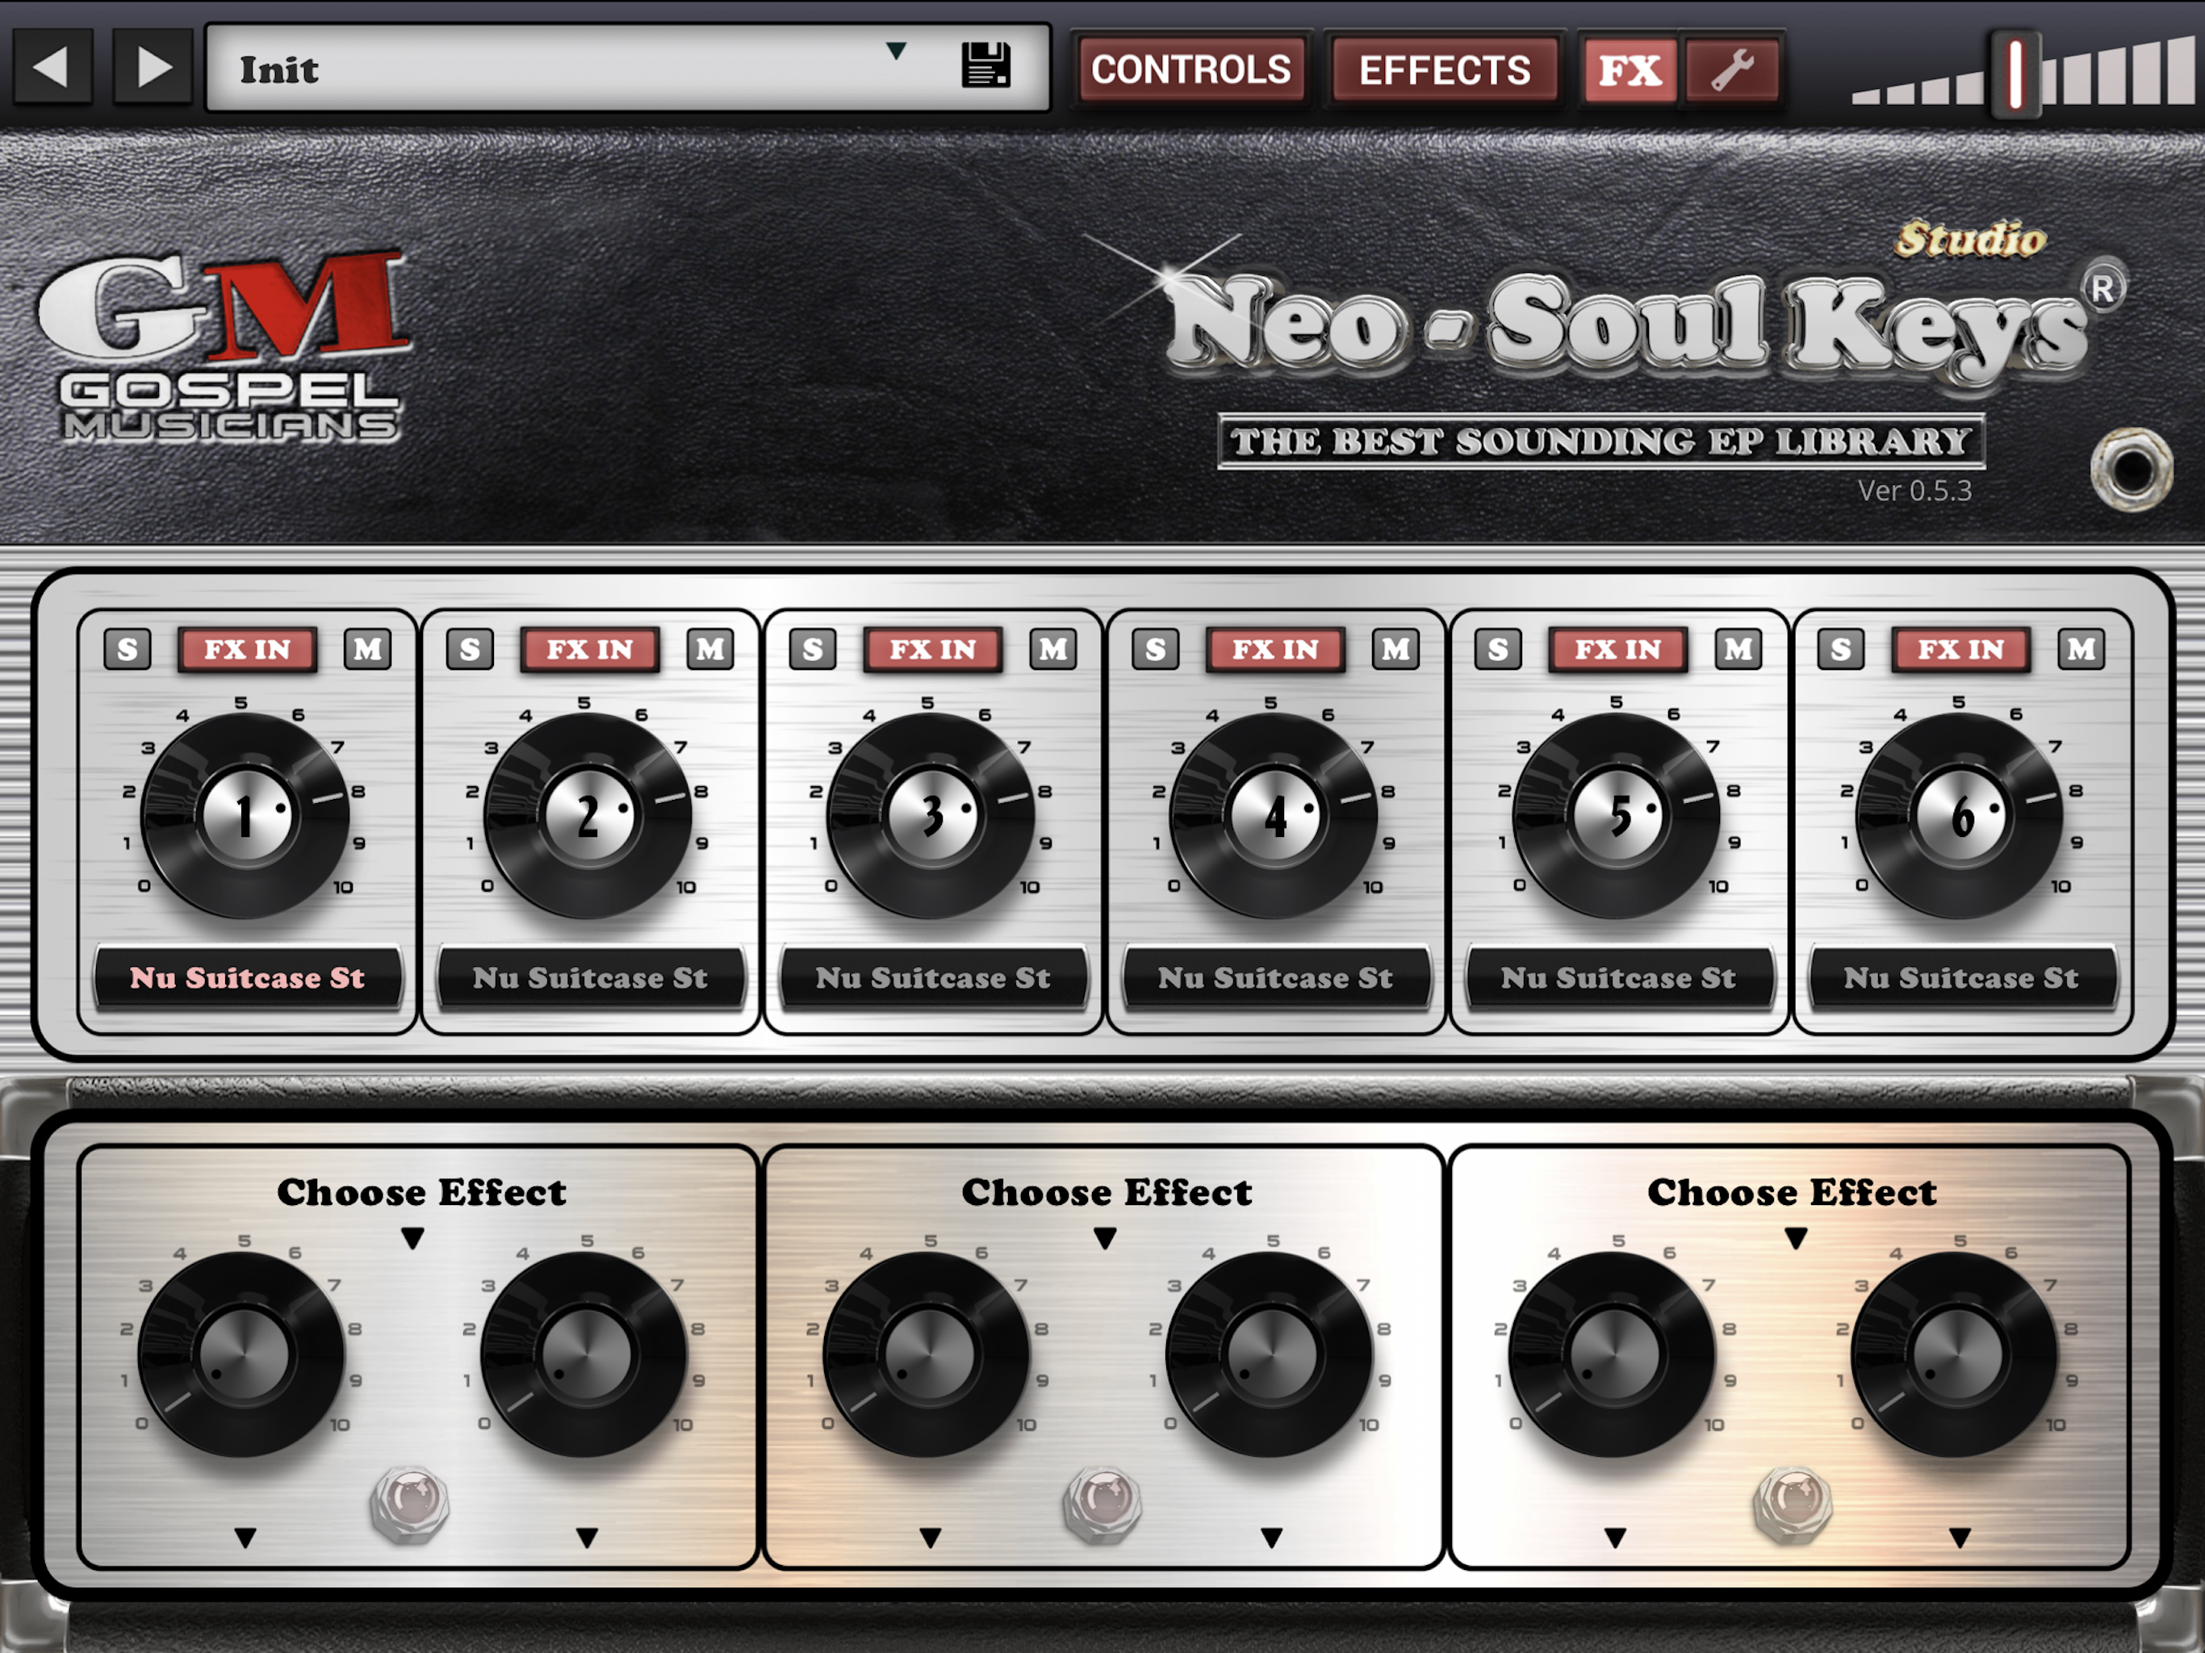
Task: Click the layer 4 volume knob
Action: pyautogui.click(x=1274, y=815)
